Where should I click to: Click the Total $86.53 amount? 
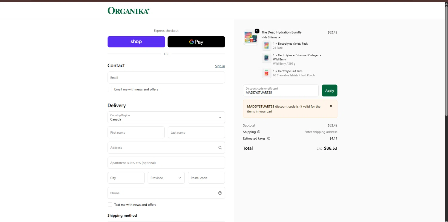331,148
